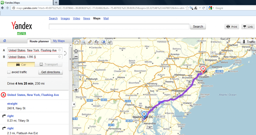Click the 'Drive 4 hrs 25 min, 230 mi' summary
Screen dimensions: 256x135
[26, 84]
